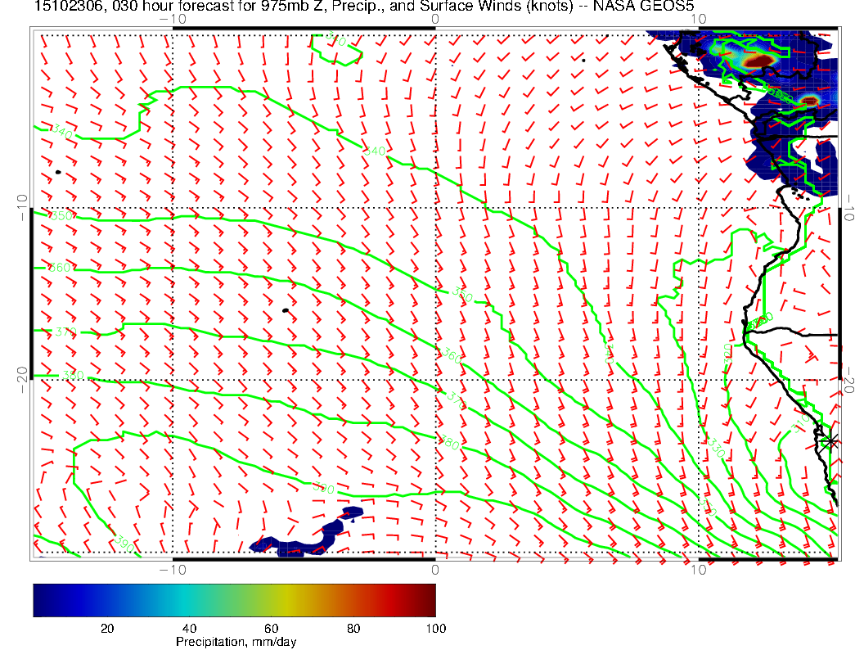The height and width of the screenshot is (668, 864).
Task: Click the 0 longitude label on the bottom axis
Action: click(434, 569)
